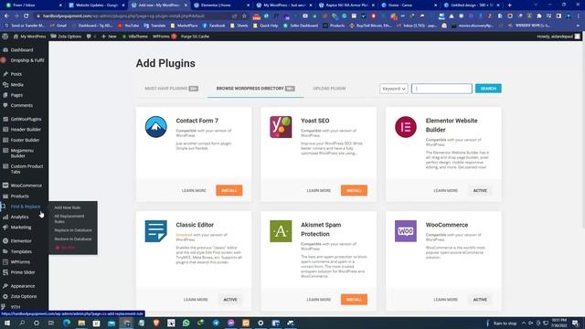Screen dimensions: 585x329
Task: Open Comments in the sidebar
Action: pos(21,106)
